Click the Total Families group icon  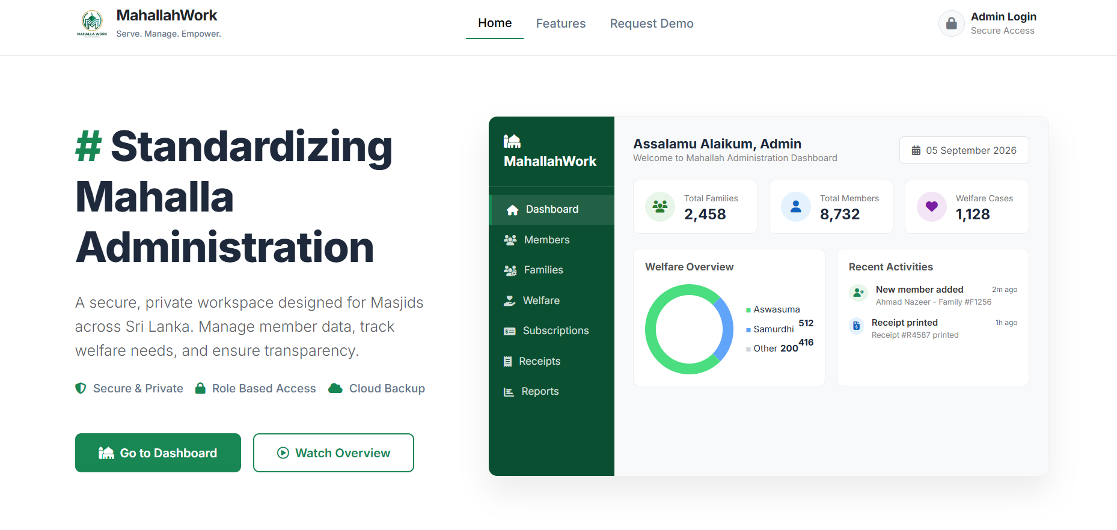pos(660,207)
